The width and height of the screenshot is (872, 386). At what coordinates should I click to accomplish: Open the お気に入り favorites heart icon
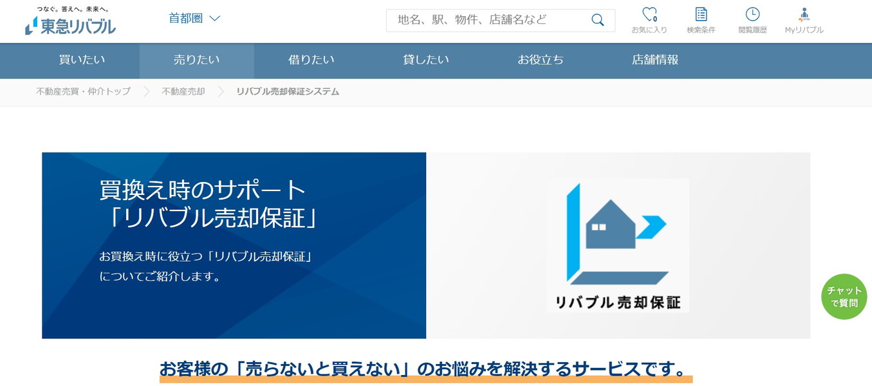(x=649, y=17)
